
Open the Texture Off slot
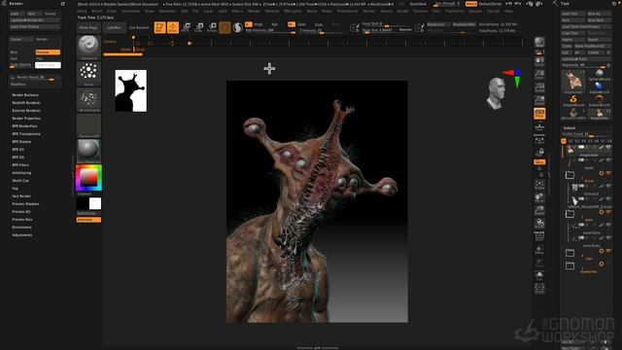pos(88,125)
